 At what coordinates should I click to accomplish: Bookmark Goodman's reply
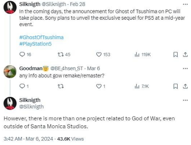[175, 86]
